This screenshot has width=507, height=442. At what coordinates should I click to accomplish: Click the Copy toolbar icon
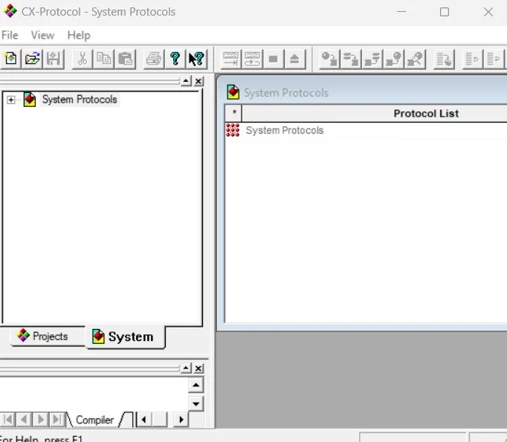click(x=104, y=59)
